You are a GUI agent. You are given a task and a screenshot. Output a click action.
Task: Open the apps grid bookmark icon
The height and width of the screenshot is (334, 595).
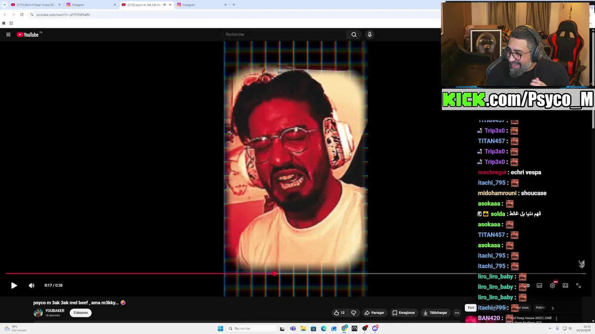click(11, 23)
